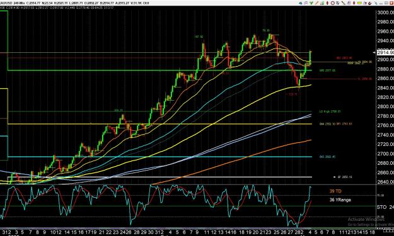Viewport: 394px width, 236px height.
Task: Click the red diamond toolbar icon
Action: pos(327,3)
